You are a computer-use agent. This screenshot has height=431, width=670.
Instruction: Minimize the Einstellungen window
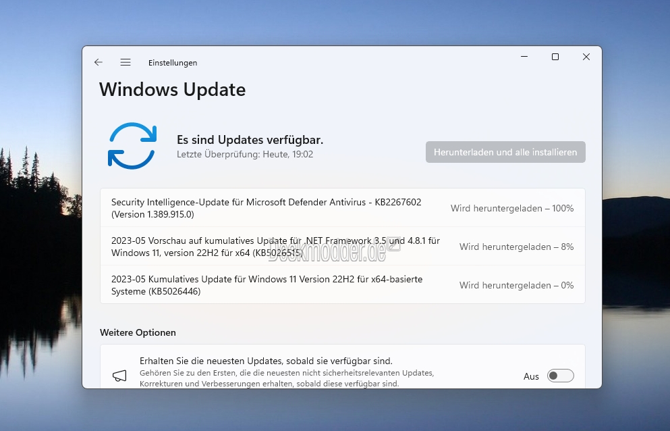[x=524, y=57]
